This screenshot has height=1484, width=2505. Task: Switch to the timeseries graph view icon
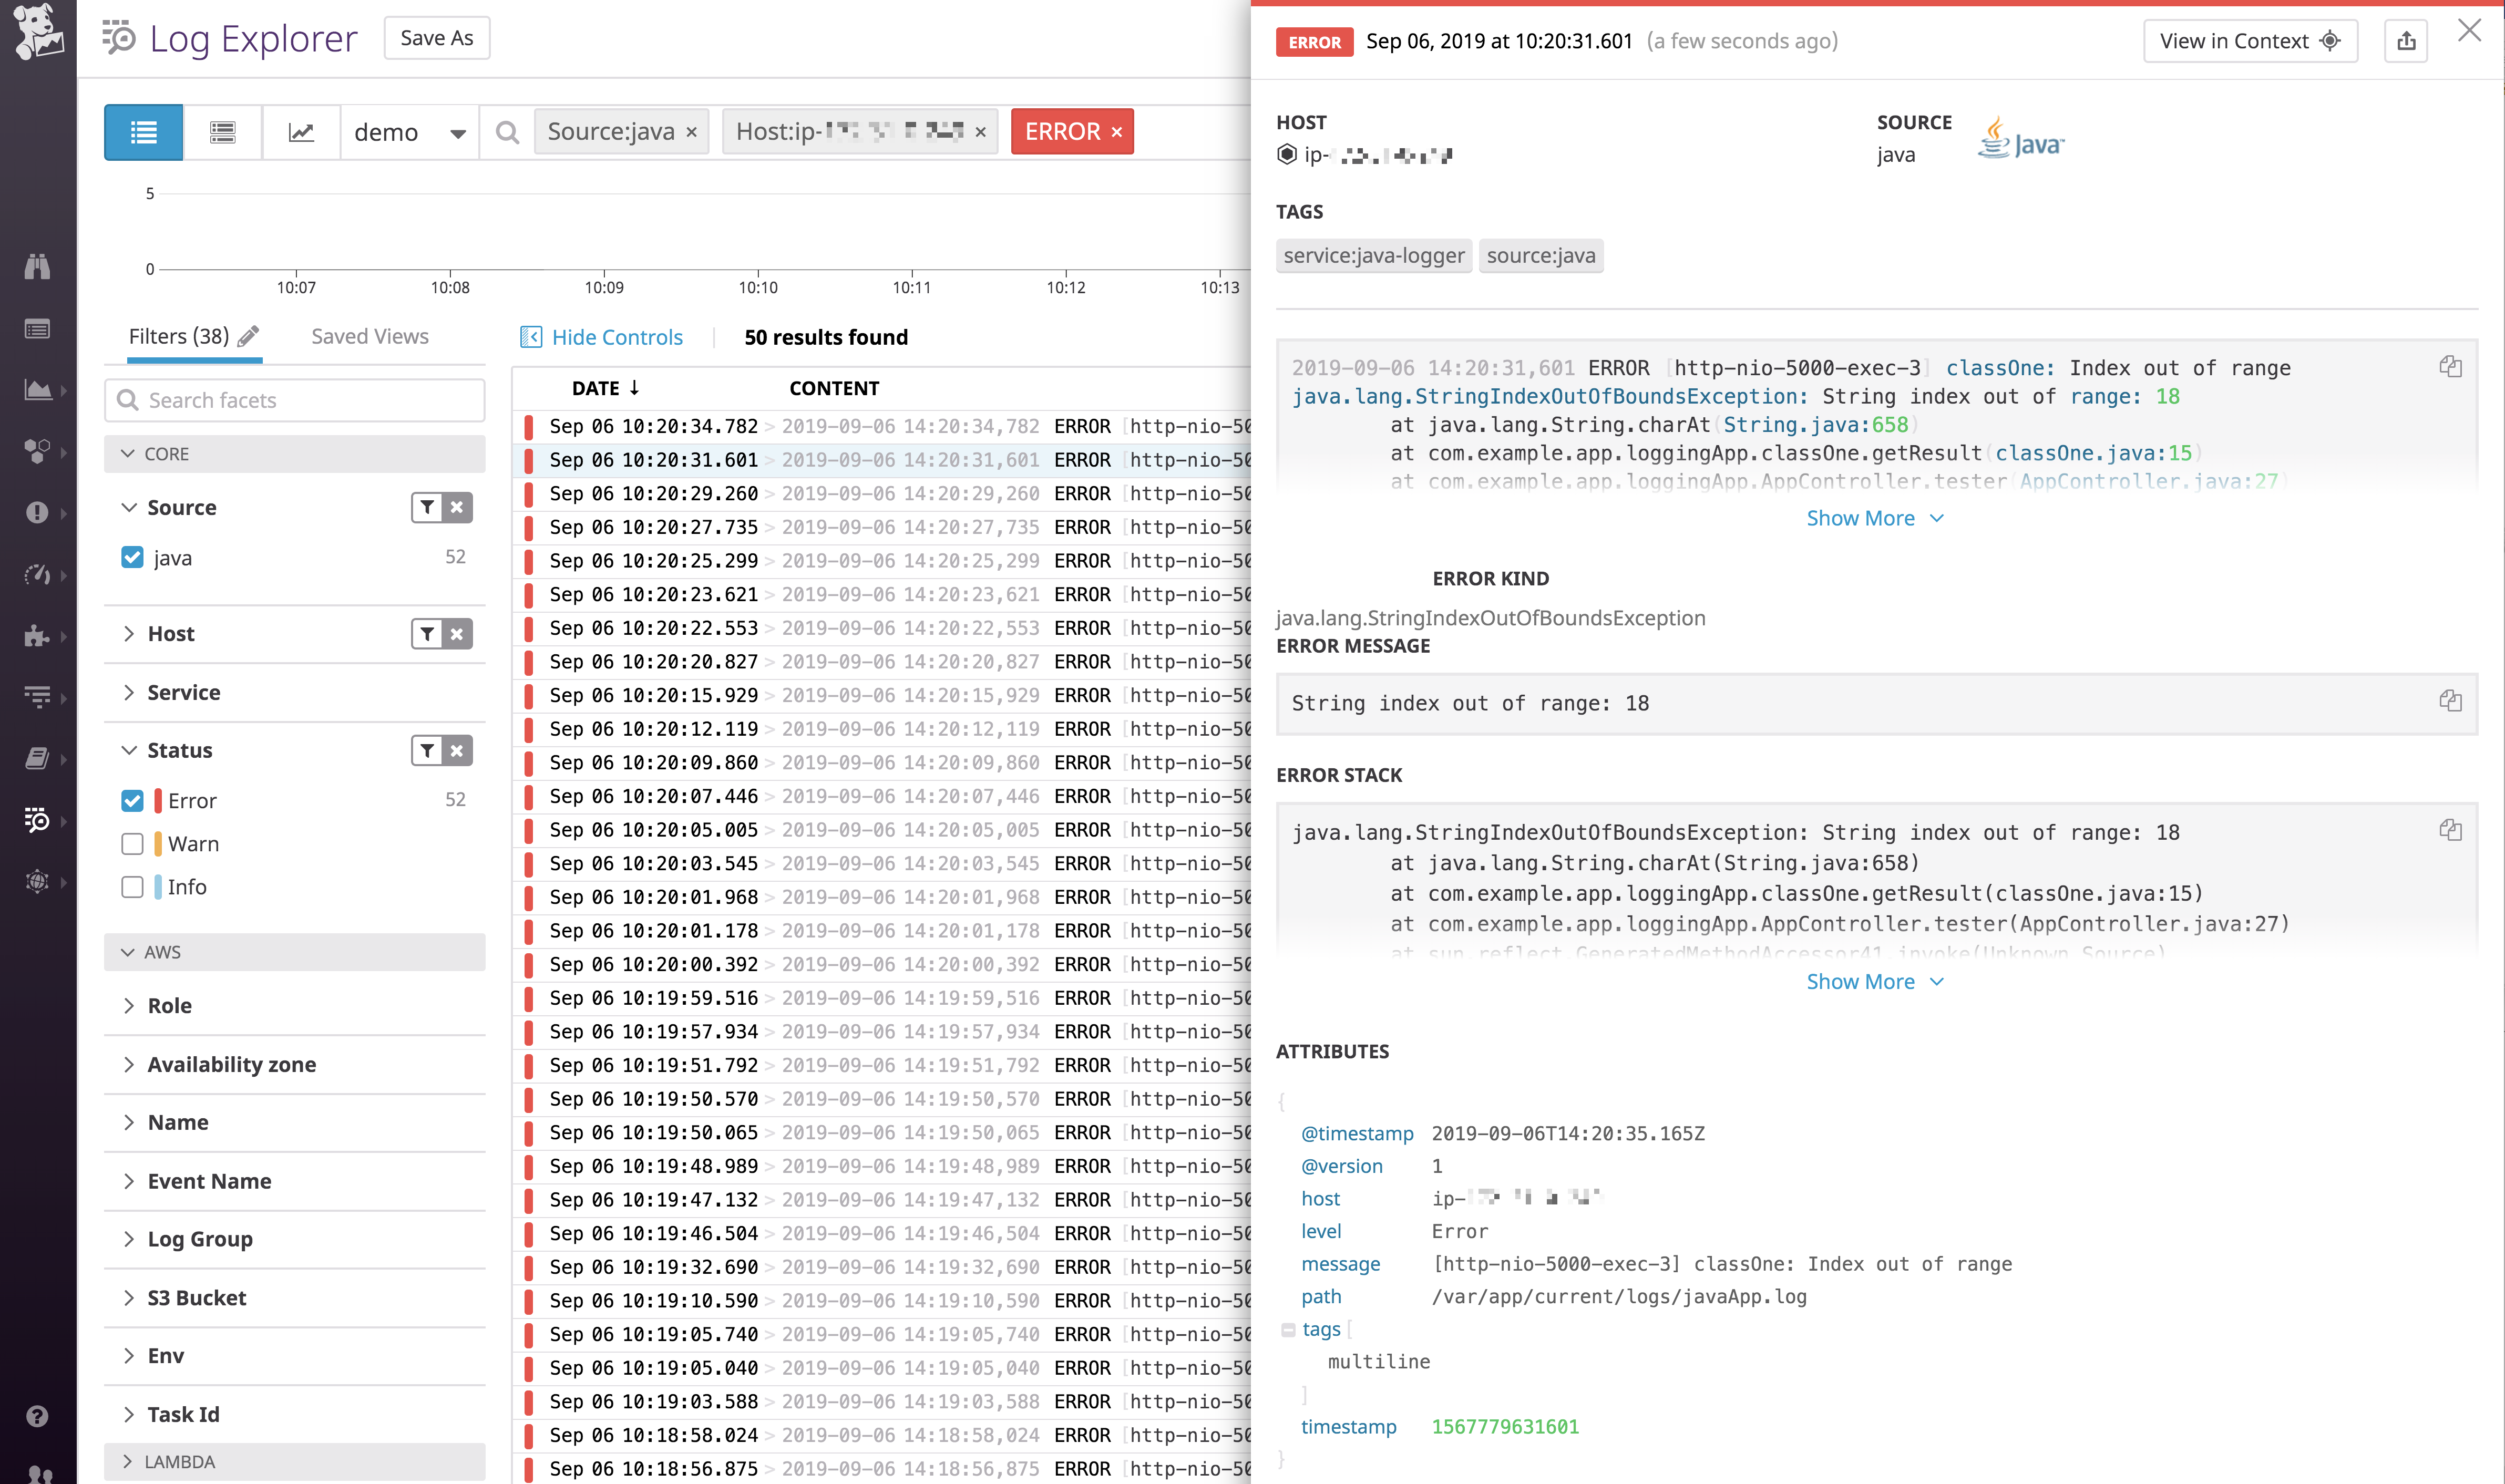pyautogui.click(x=301, y=131)
